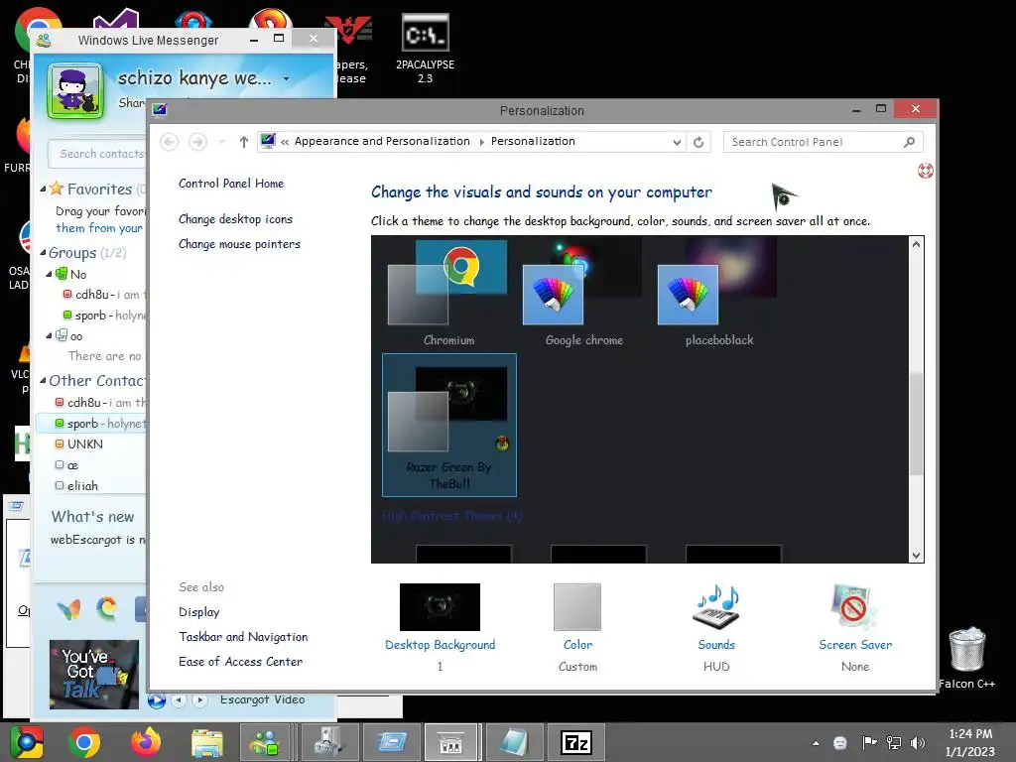1016x762 pixels.
Task: Open the Sounds settings icon
Action: tap(716, 607)
